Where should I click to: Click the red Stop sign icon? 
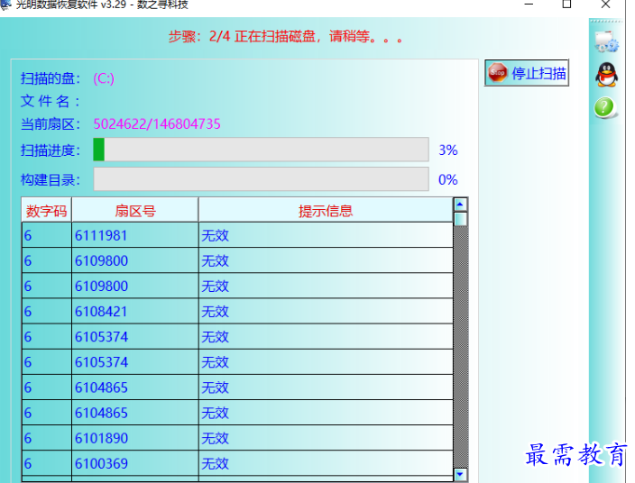[x=497, y=73]
